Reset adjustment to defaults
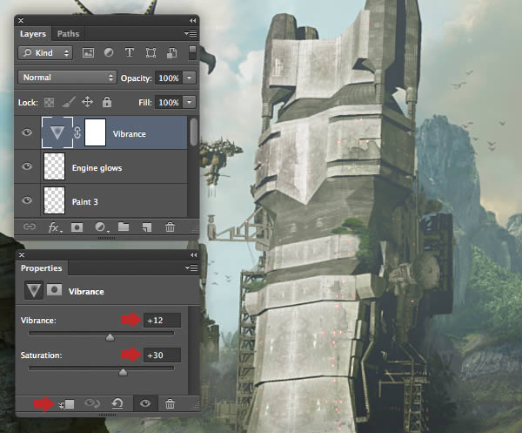The image size is (522, 433). [117, 403]
